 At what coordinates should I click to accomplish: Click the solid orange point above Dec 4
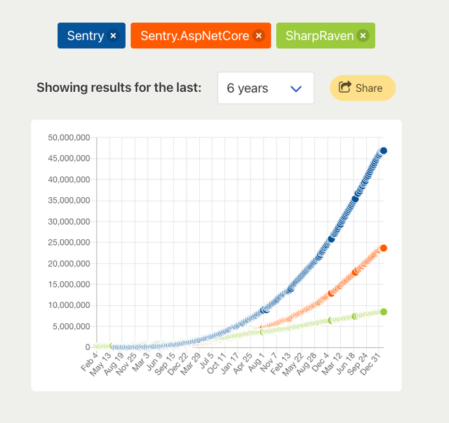[x=331, y=293]
